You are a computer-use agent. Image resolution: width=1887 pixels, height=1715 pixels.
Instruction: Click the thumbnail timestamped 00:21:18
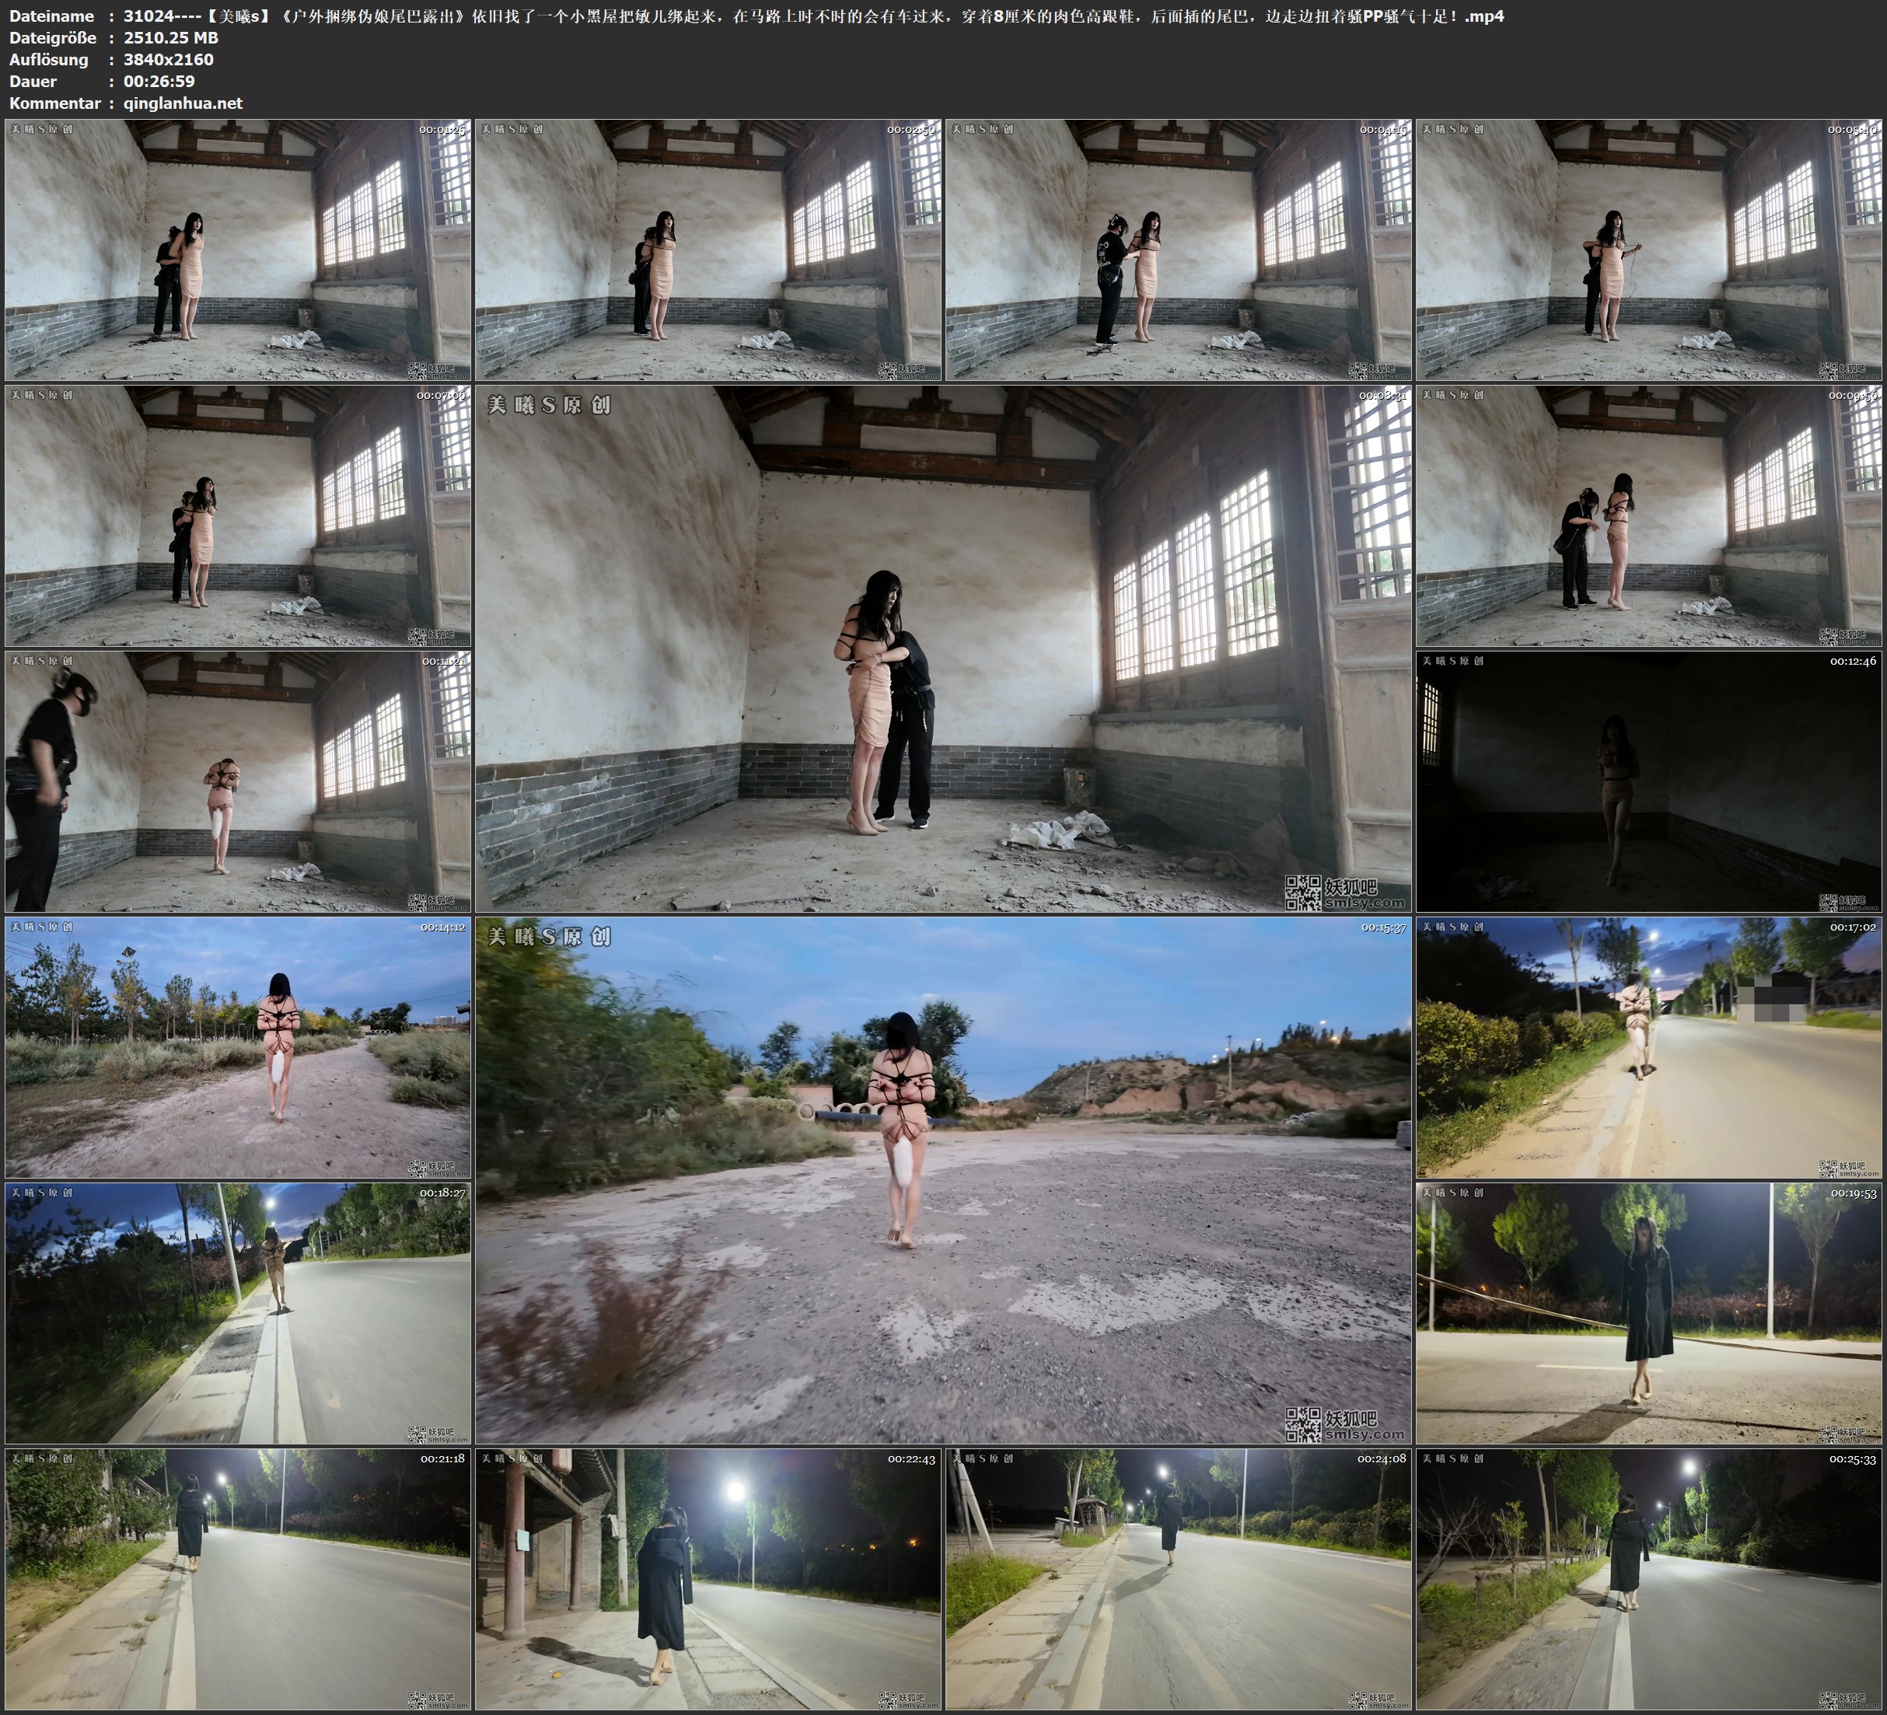point(238,1578)
